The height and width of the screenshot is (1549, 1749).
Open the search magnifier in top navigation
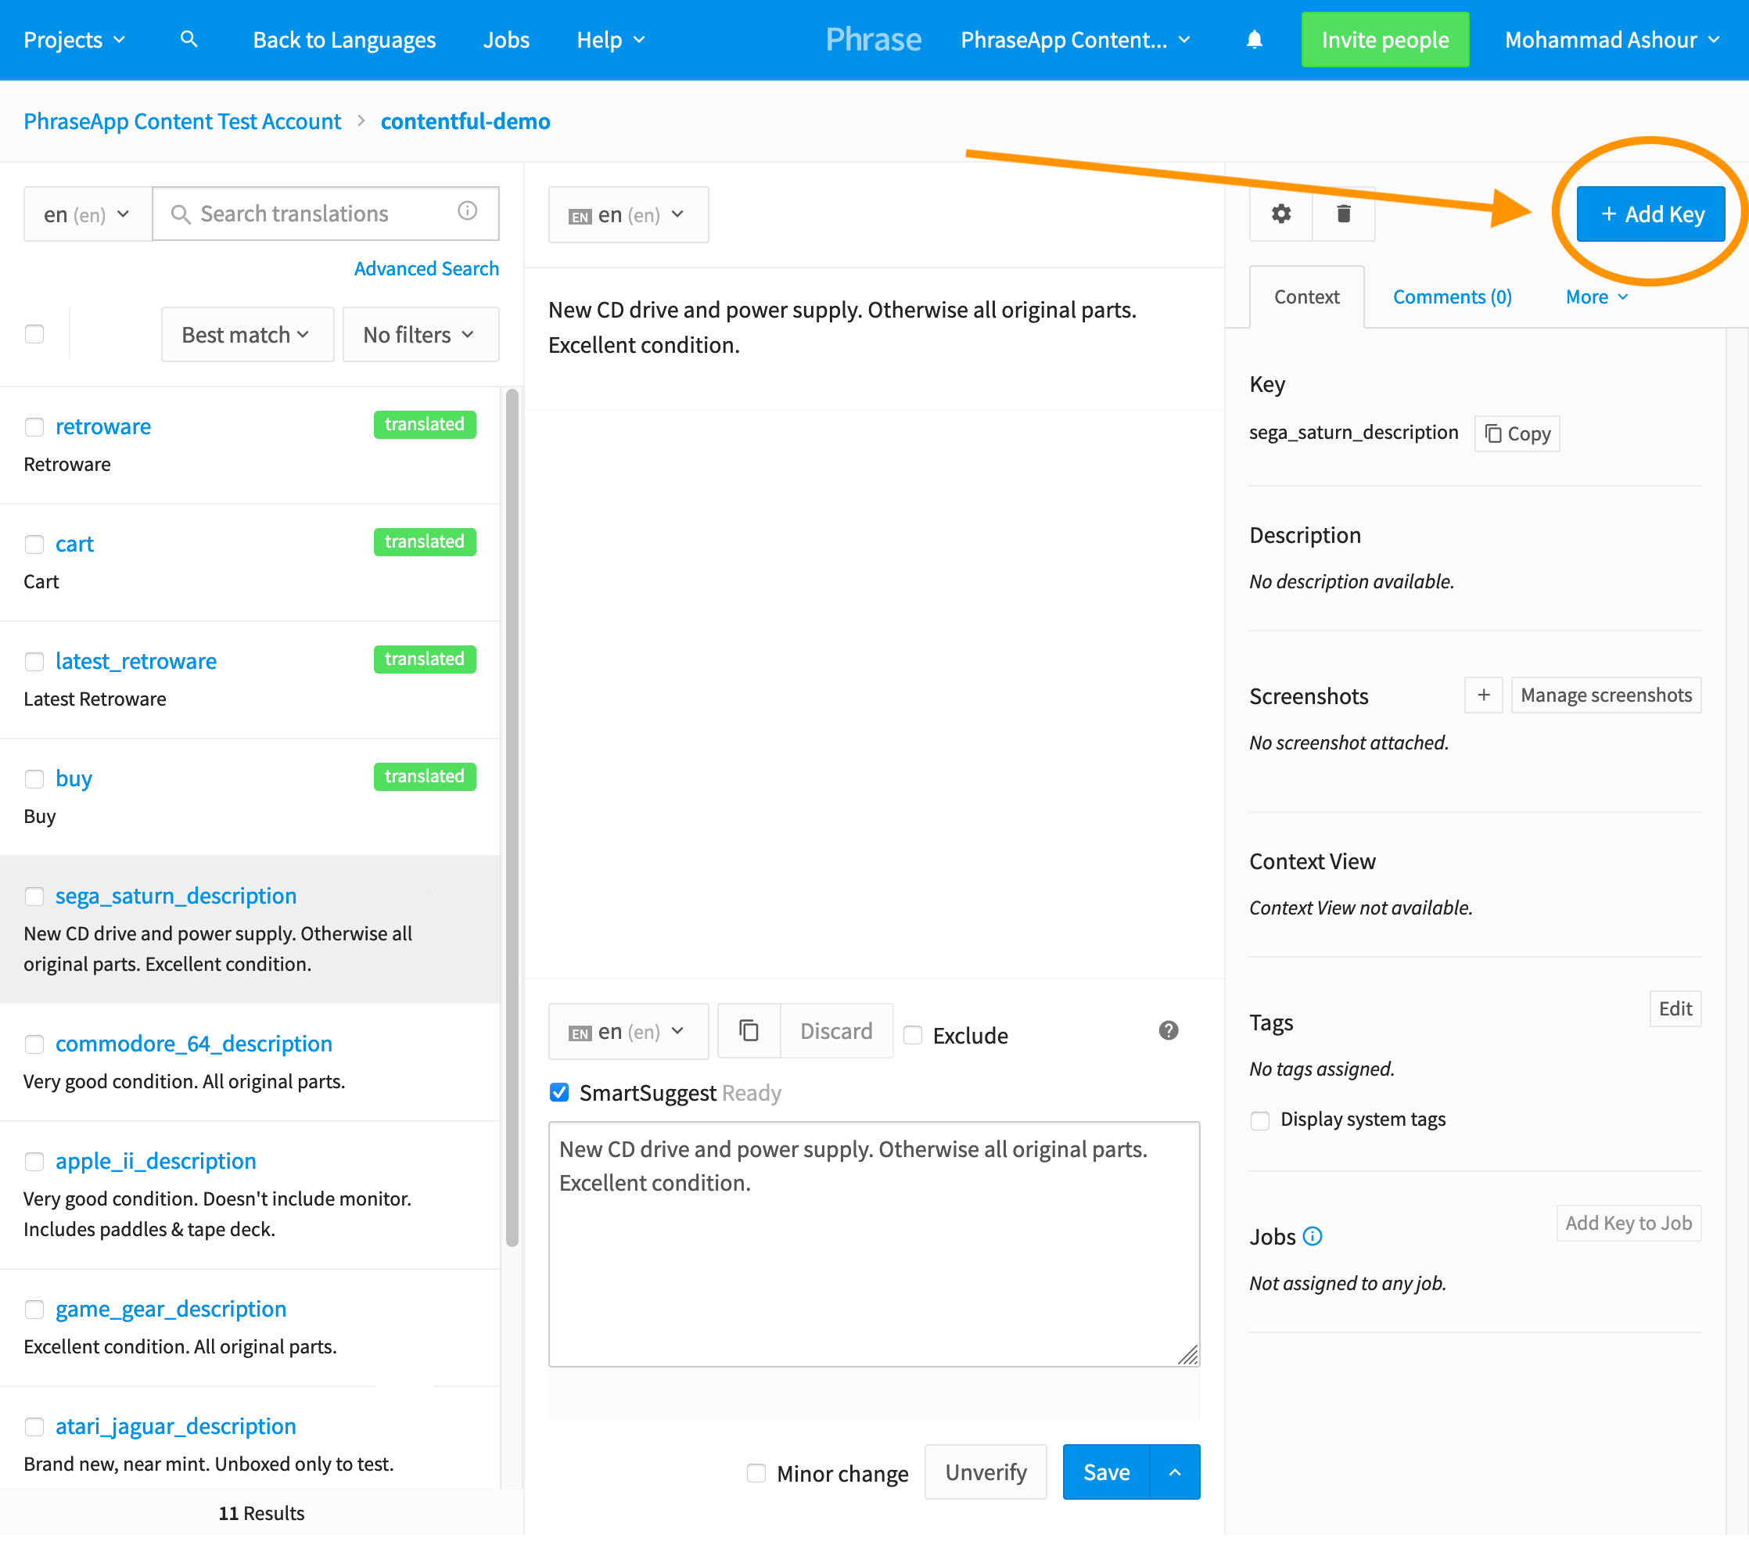[189, 39]
